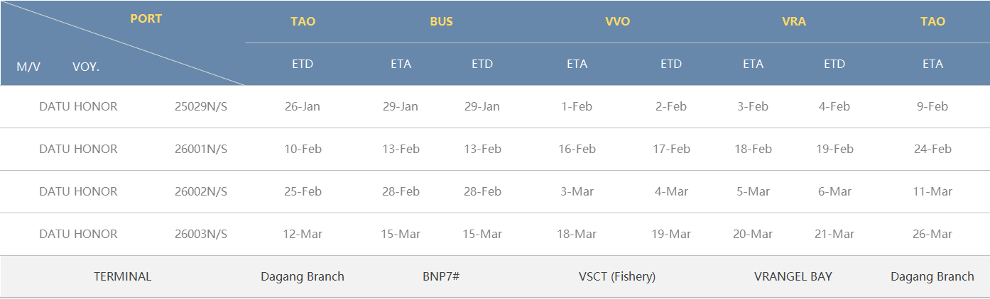Select the M/V header label
Image resolution: width=990 pixels, height=299 pixels.
pos(28,67)
